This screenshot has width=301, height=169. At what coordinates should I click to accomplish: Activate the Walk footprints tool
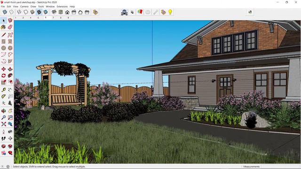tap(4, 138)
